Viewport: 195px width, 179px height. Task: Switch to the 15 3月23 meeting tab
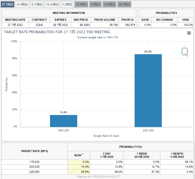coord(81,5)
